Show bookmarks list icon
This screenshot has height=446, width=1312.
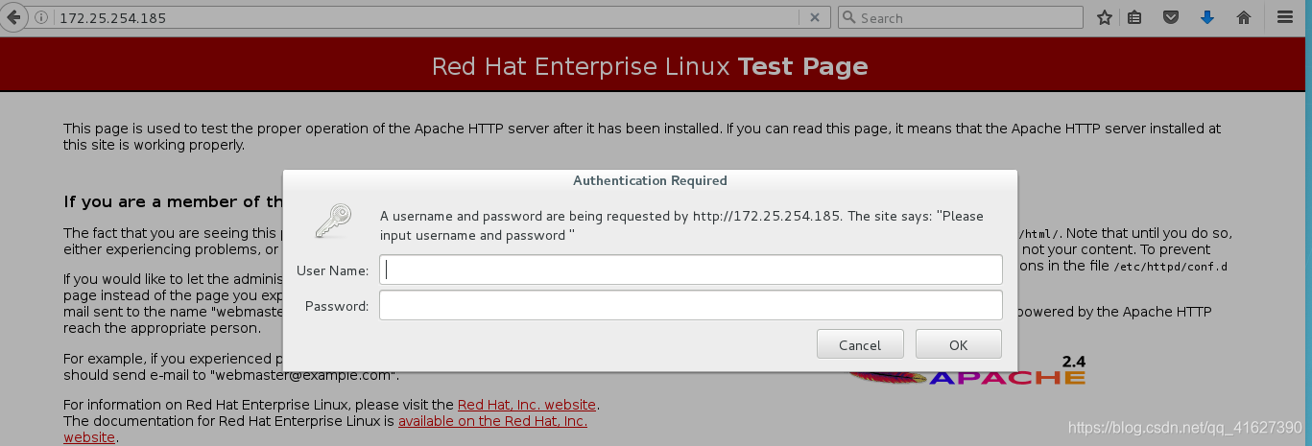(1134, 17)
